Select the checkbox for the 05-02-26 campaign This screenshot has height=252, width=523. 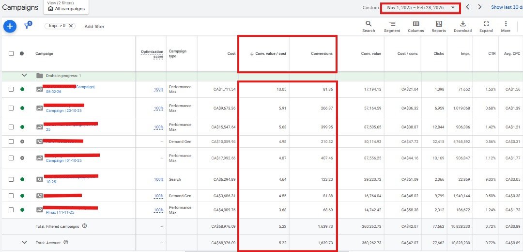click(11, 89)
